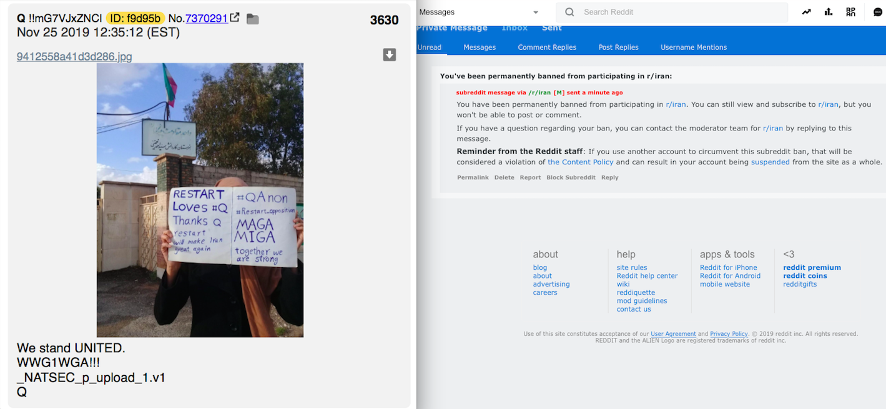Screen dimensions: 886x409
Task: Open the reddiquette footer link
Action: pos(636,292)
